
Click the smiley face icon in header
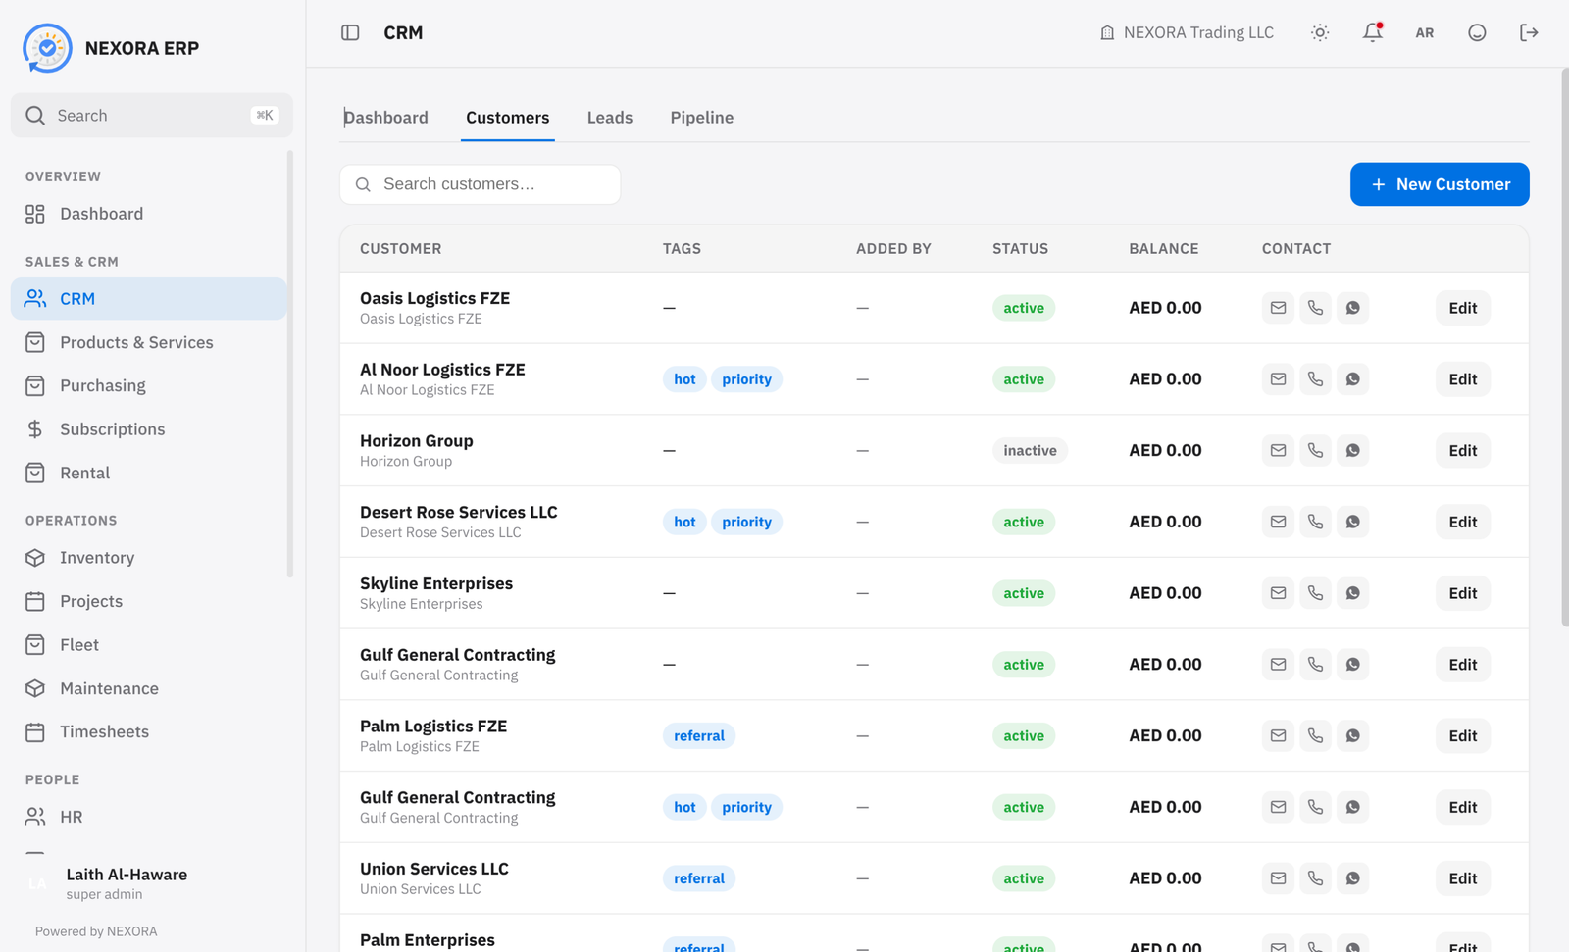[x=1477, y=32]
